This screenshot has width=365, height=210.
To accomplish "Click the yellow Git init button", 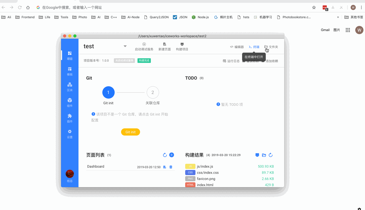I will [131, 132].
